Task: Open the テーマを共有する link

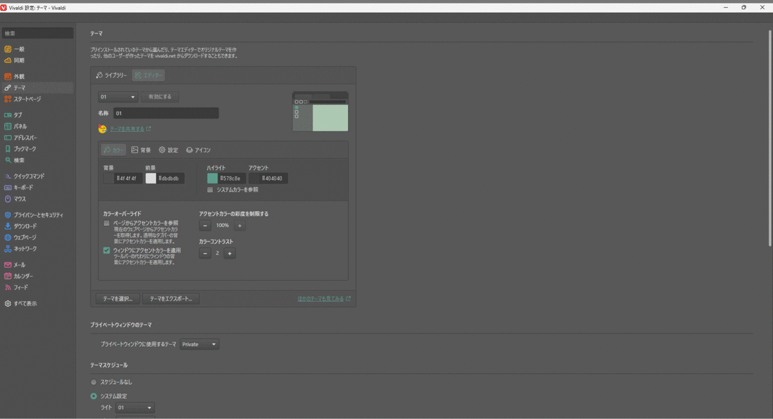Action: coord(127,129)
